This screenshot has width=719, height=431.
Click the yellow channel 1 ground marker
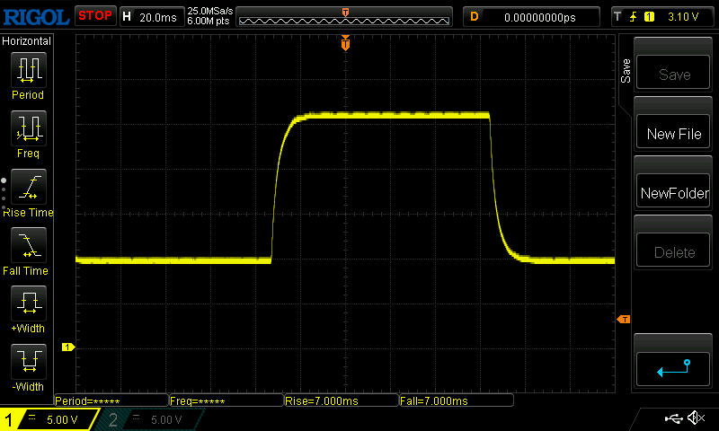[68, 347]
